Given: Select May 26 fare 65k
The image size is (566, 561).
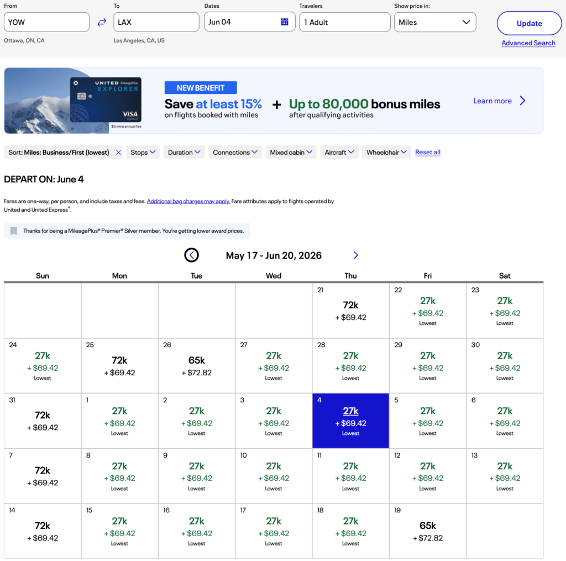Looking at the screenshot, I should (x=197, y=366).
